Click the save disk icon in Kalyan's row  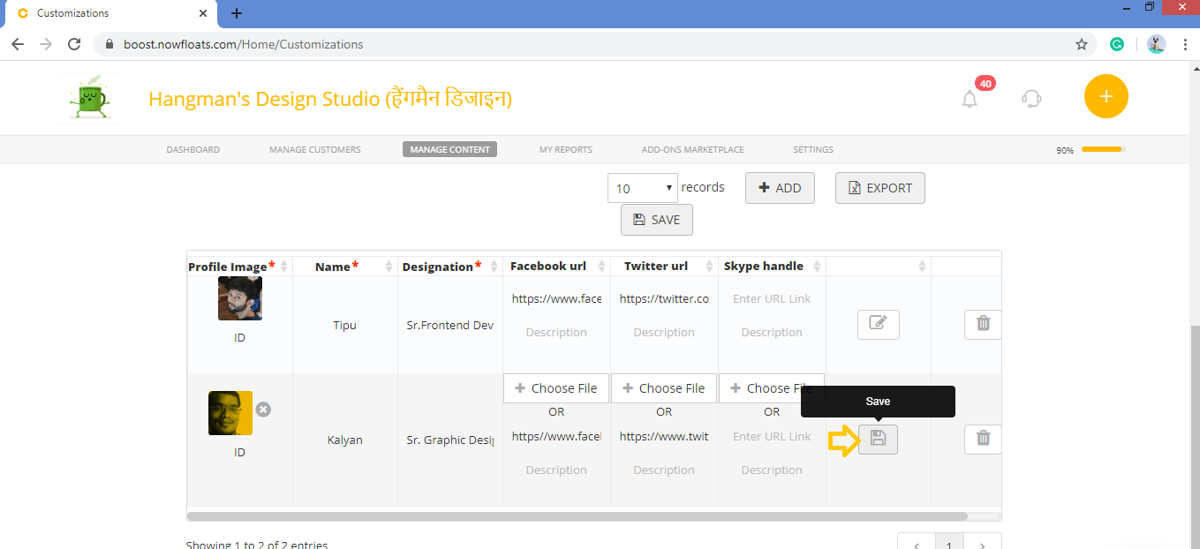click(x=878, y=439)
